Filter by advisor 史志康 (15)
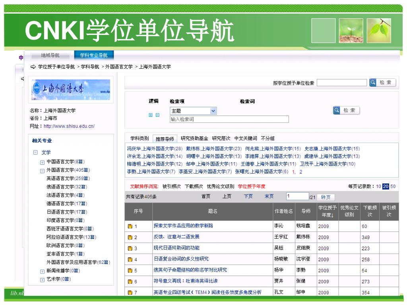 pyautogui.click(x=332, y=149)
